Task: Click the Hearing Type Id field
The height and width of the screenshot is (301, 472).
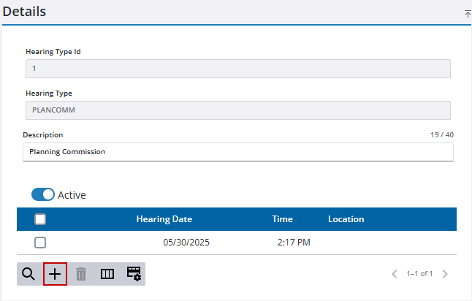Action: (237, 69)
